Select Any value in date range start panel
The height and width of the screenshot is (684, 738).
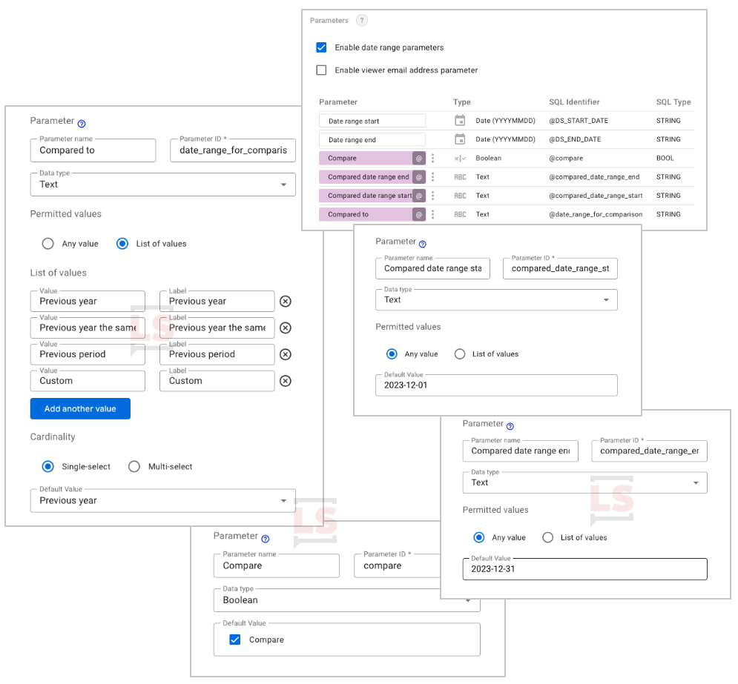tap(392, 354)
